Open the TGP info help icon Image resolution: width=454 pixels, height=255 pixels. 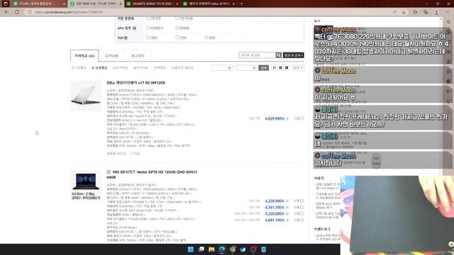pyautogui.click(x=126, y=38)
